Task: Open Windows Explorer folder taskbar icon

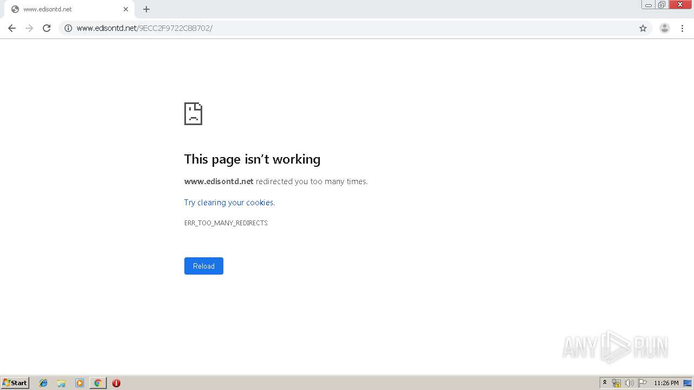Action: click(x=61, y=383)
